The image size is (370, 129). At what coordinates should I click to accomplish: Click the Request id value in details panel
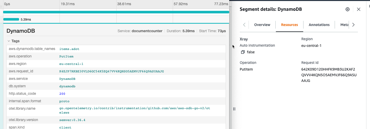point(328,75)
